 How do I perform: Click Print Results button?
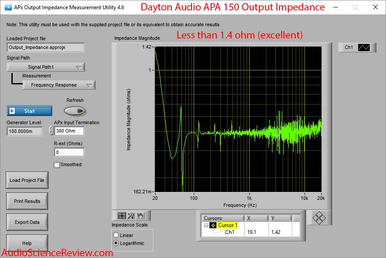(27, 201)
